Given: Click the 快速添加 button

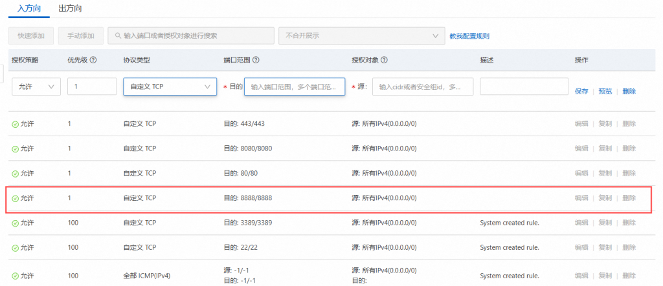Looking at the screenshot, I should tap(31, 36).
